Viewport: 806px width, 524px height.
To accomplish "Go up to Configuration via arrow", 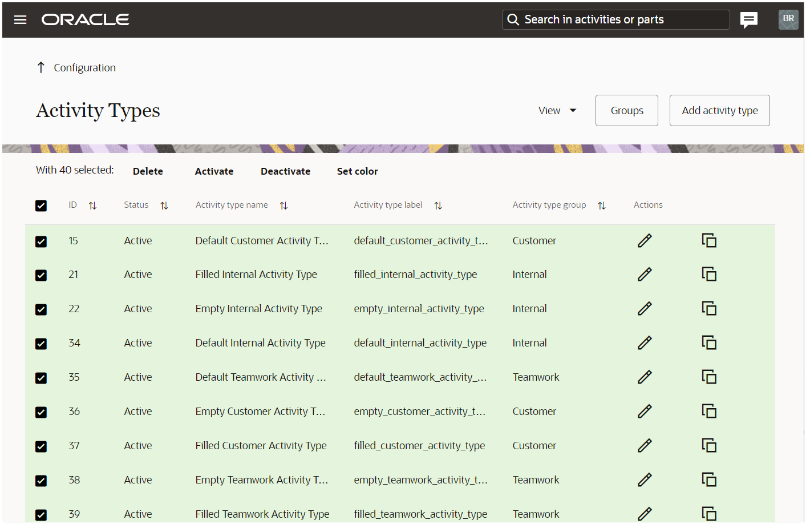I will (41, 68).
